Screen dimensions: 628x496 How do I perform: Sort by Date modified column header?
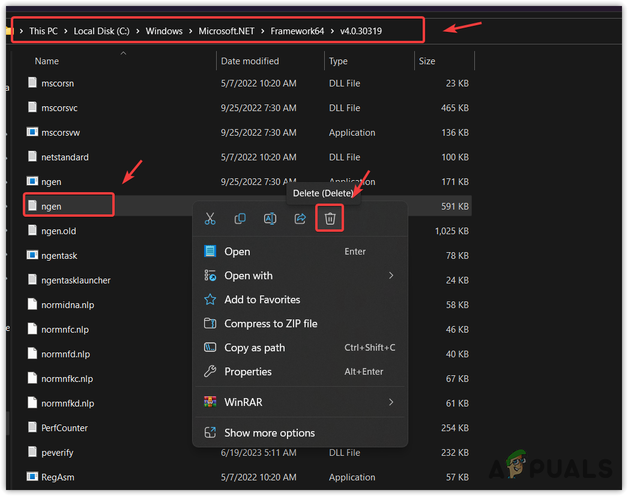click(x=250, y=61)
